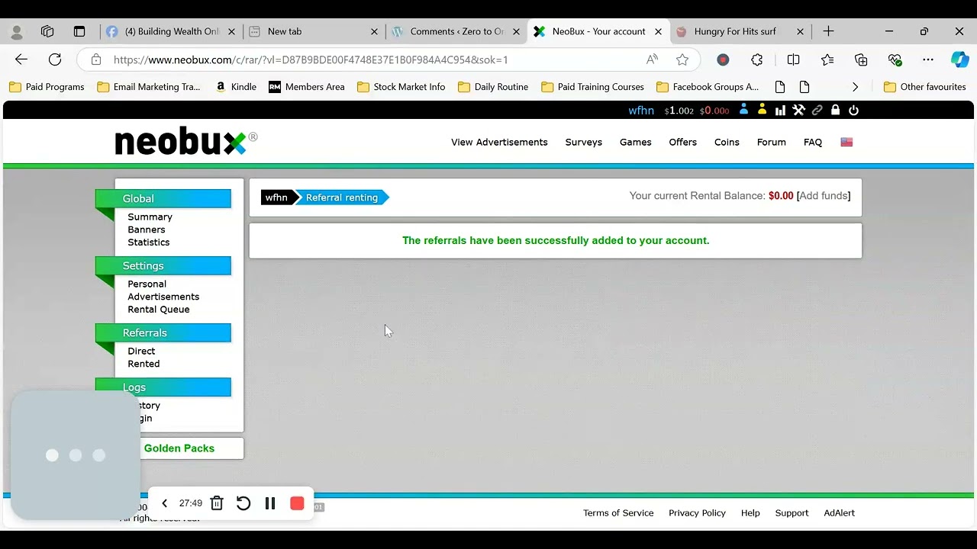
Task: Open Daily Routine bookmarks folder
Action: [493, 87]
